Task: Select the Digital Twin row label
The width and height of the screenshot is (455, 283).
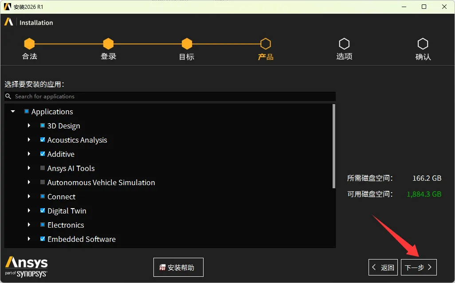Action: coord(67,211)
